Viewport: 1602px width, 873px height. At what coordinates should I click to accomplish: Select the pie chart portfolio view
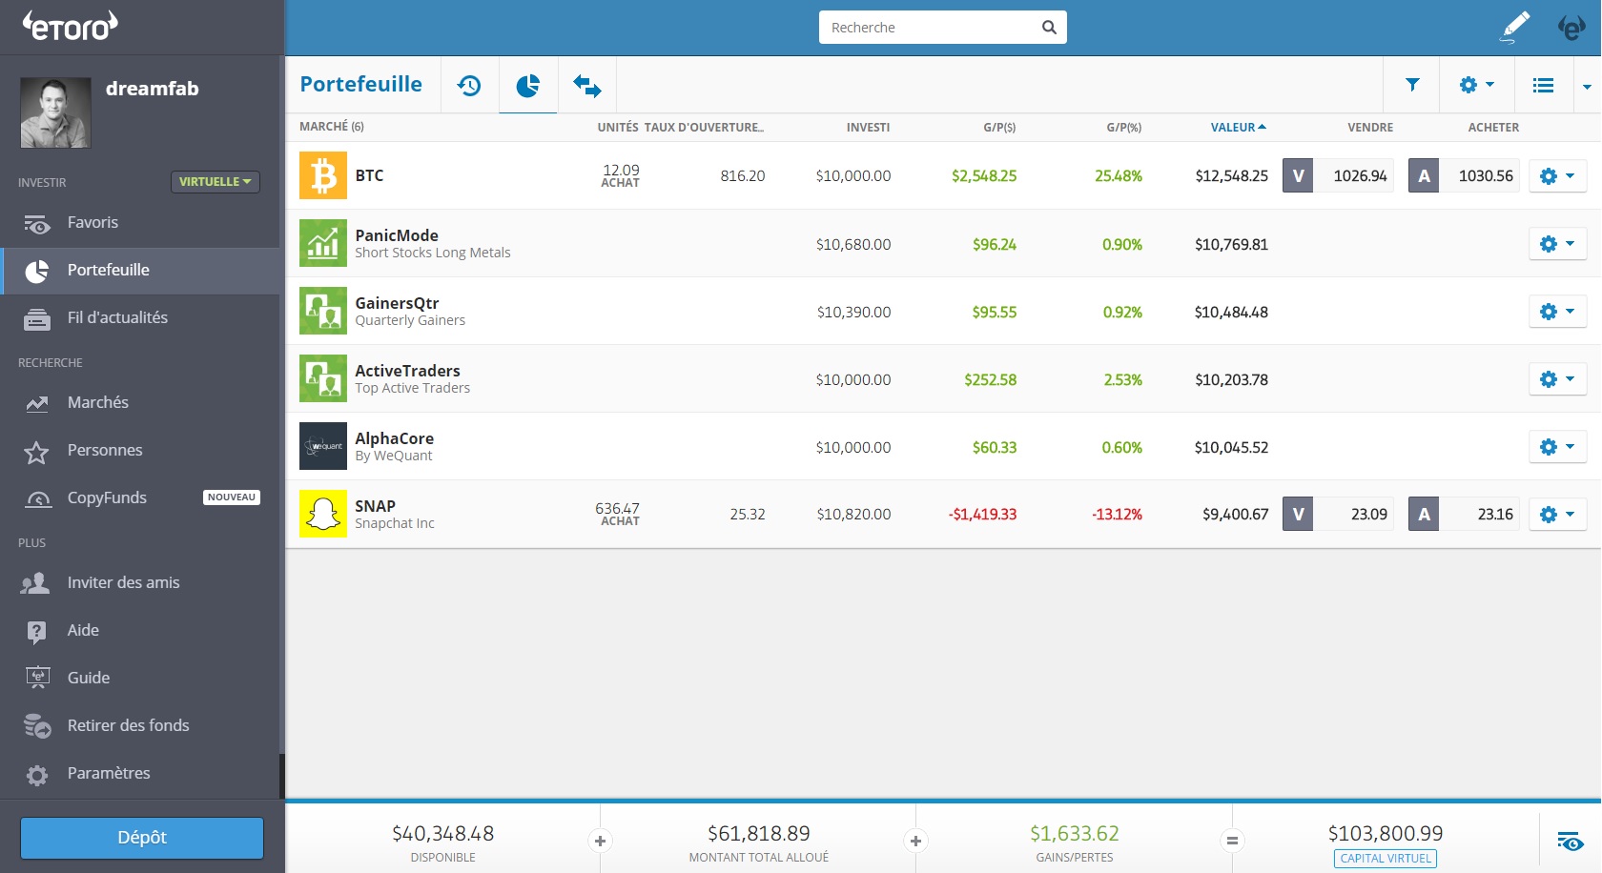click(527, 86)
